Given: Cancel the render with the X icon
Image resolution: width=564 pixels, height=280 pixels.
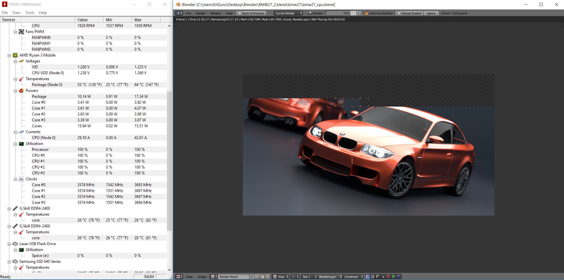Looking at the screenshot, I should [360, 13].
